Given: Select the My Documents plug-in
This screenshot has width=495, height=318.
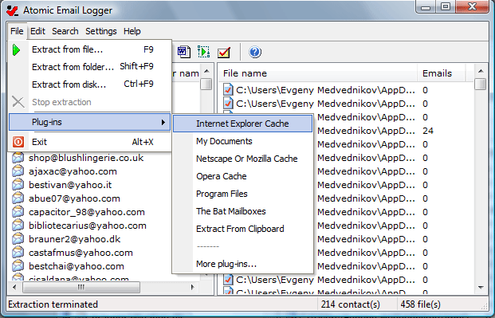Looking at the screenshot, I should point(243,141).
